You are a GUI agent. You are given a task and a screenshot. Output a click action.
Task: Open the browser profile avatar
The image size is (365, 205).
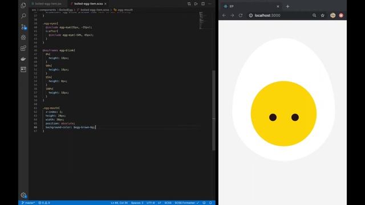tap(332, 15)
